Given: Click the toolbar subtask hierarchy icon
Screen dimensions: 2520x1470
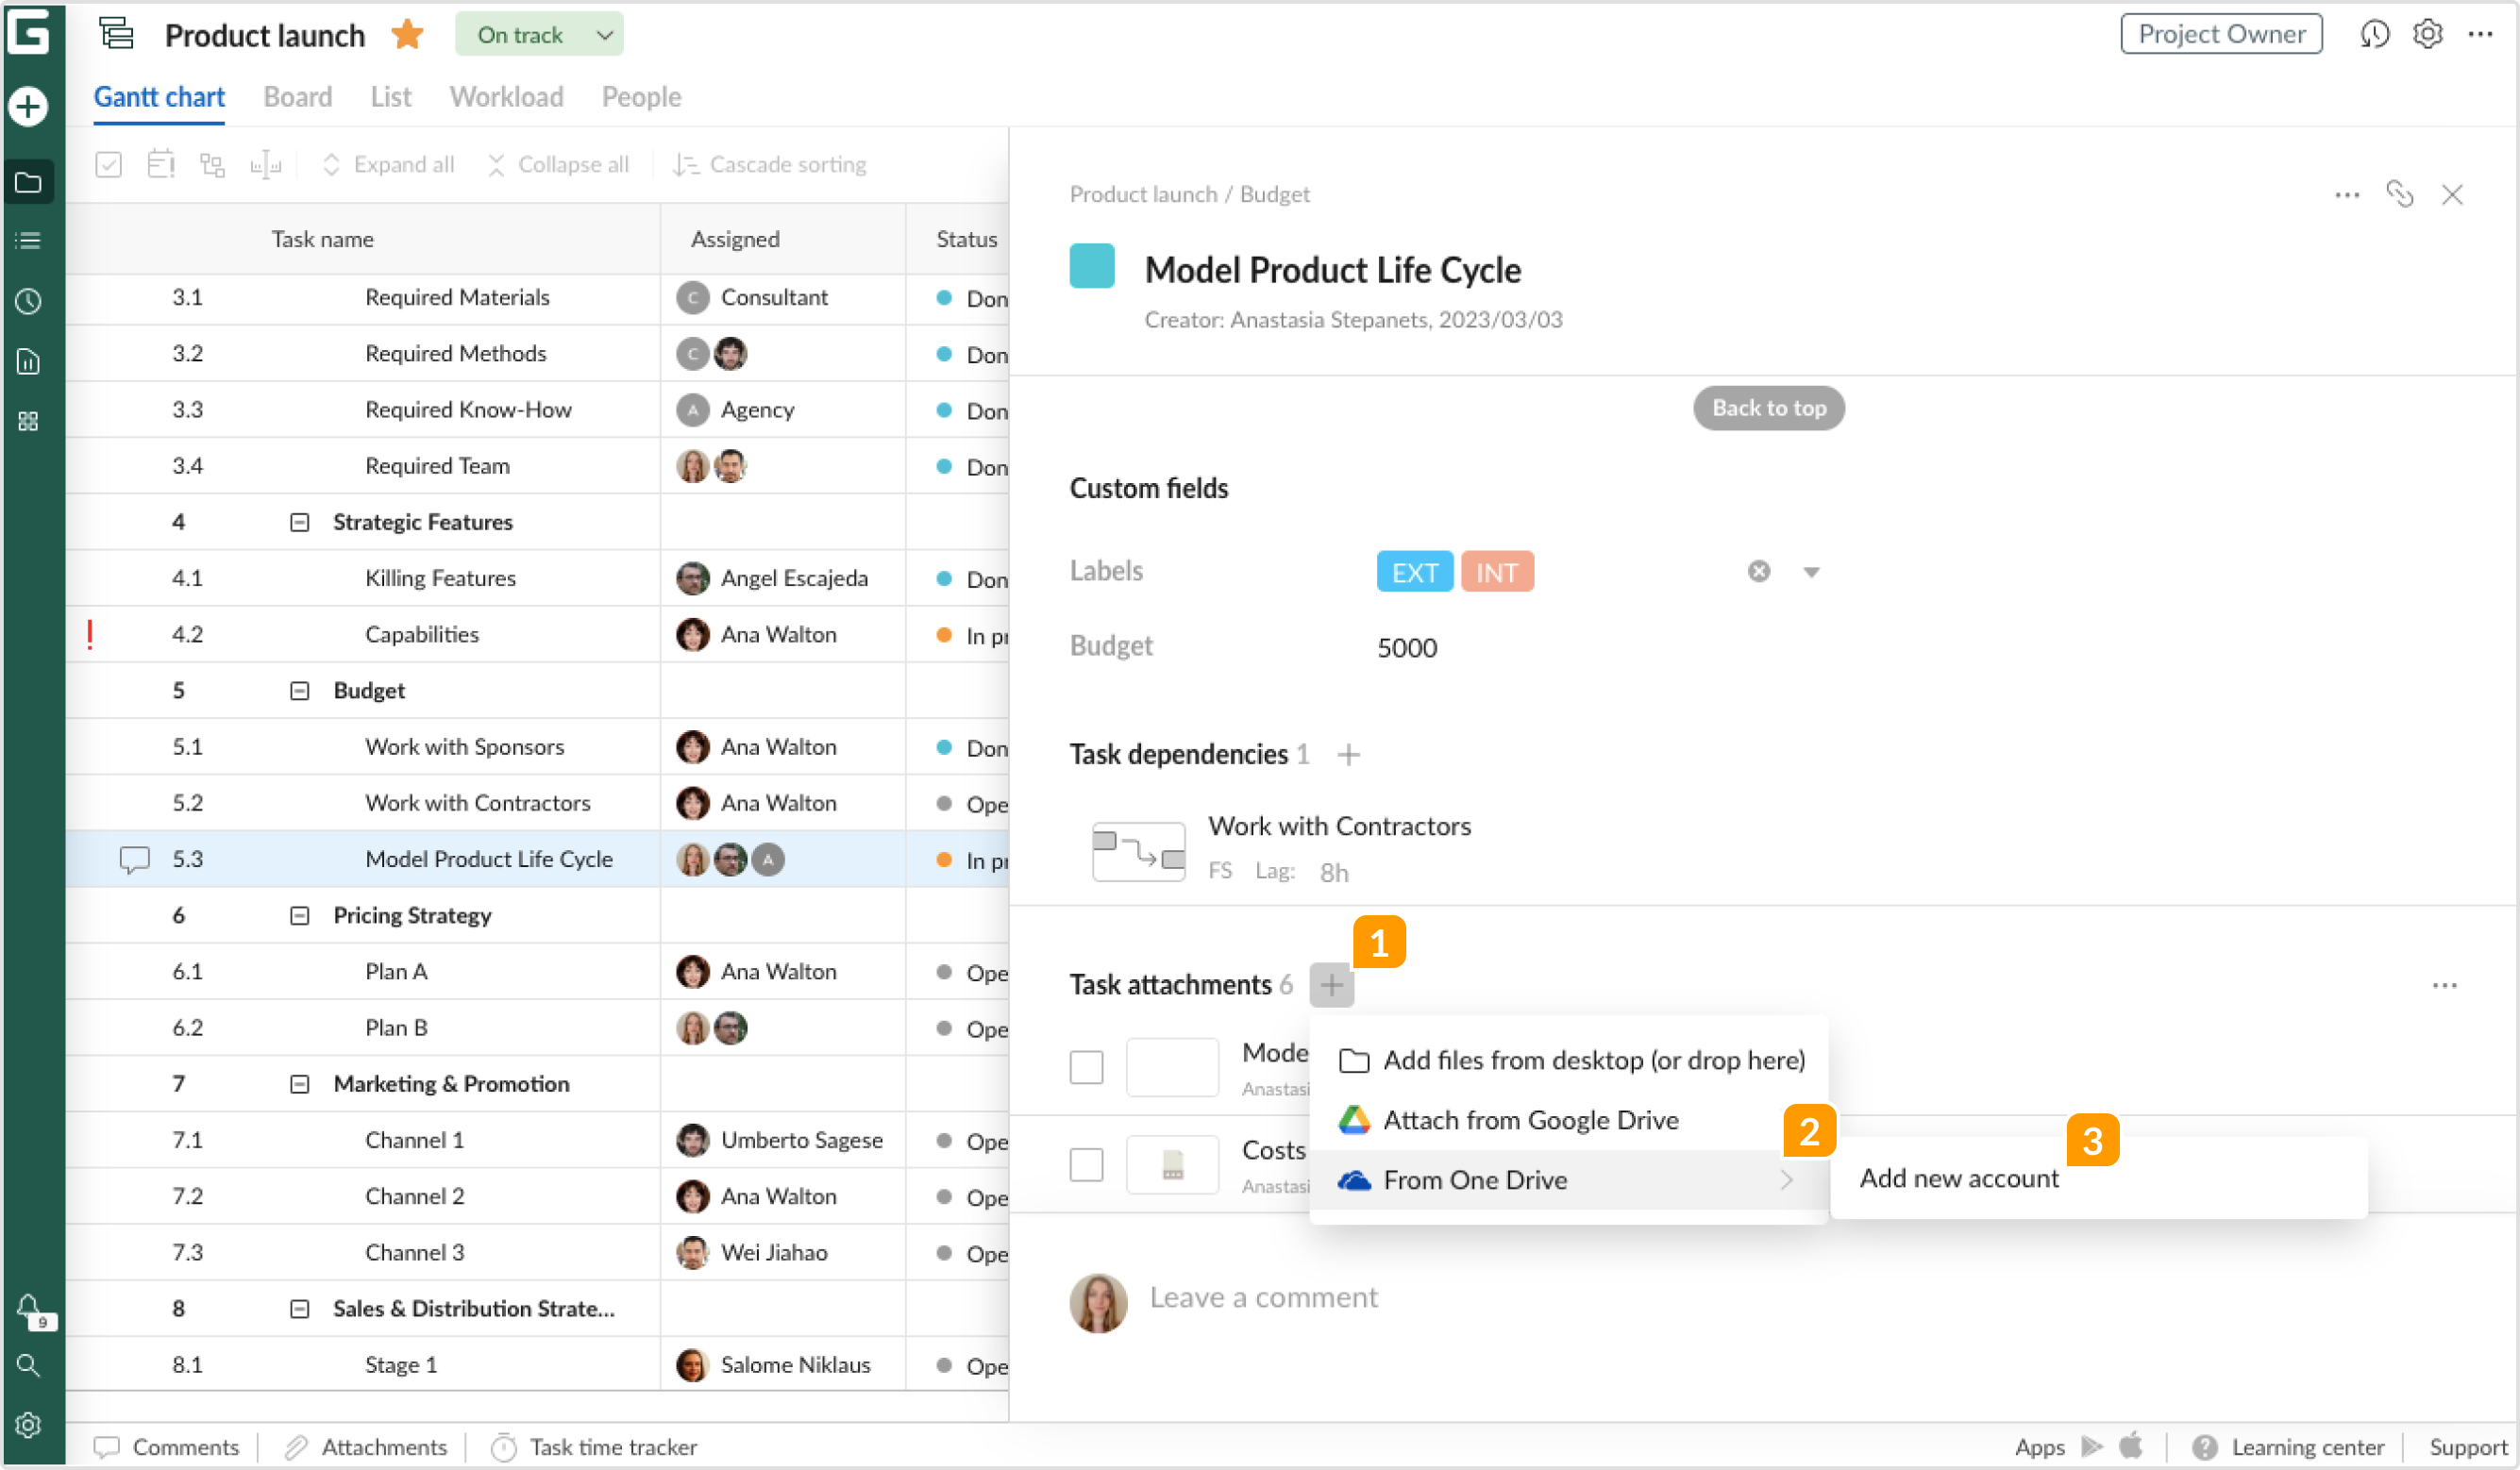Looking at the screenshot, I should click(212, 164).
